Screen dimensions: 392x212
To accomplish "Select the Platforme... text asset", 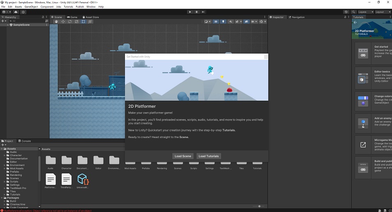I will (51, 179).
